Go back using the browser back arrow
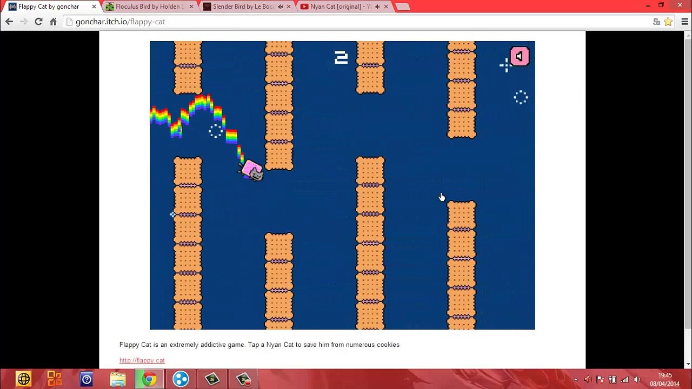 pyautogui.click(x=9, y=22)
